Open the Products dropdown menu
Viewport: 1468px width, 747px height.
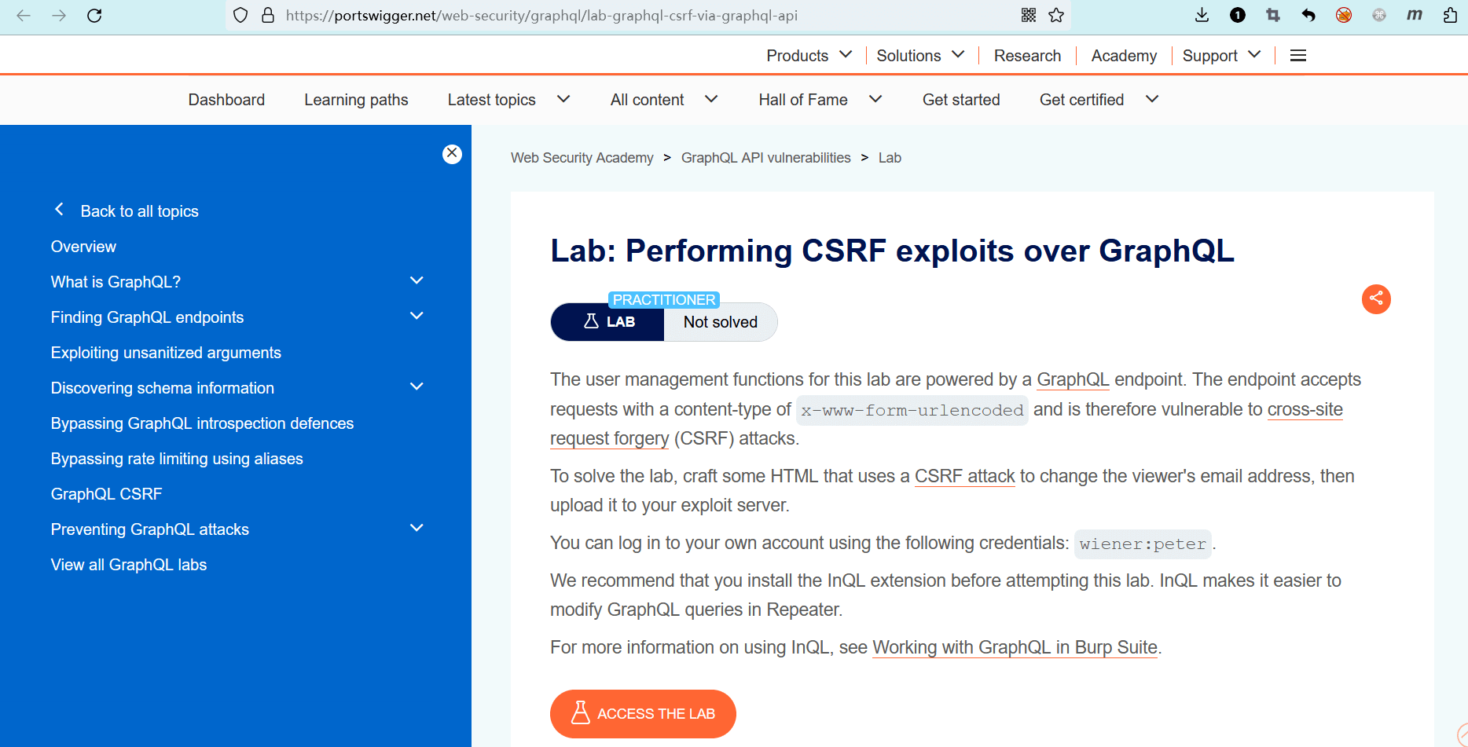(x=809, y=56)
